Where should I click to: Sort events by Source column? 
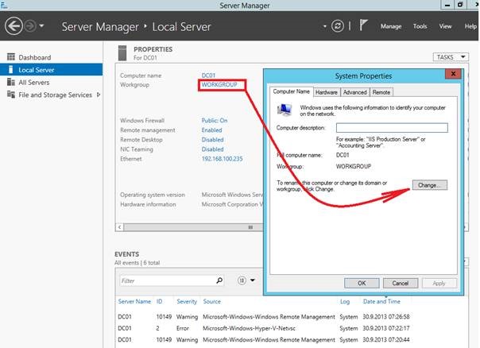211,301
